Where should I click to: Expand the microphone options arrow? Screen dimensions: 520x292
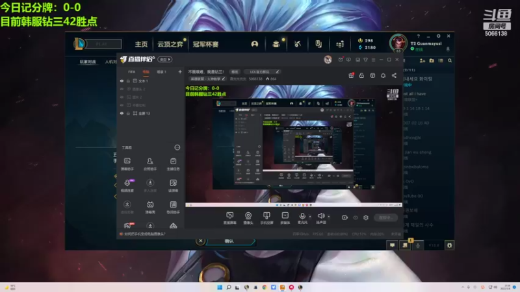click(310, 217)
